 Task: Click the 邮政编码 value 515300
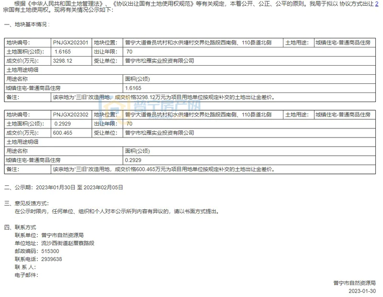(x=50, y=251)
